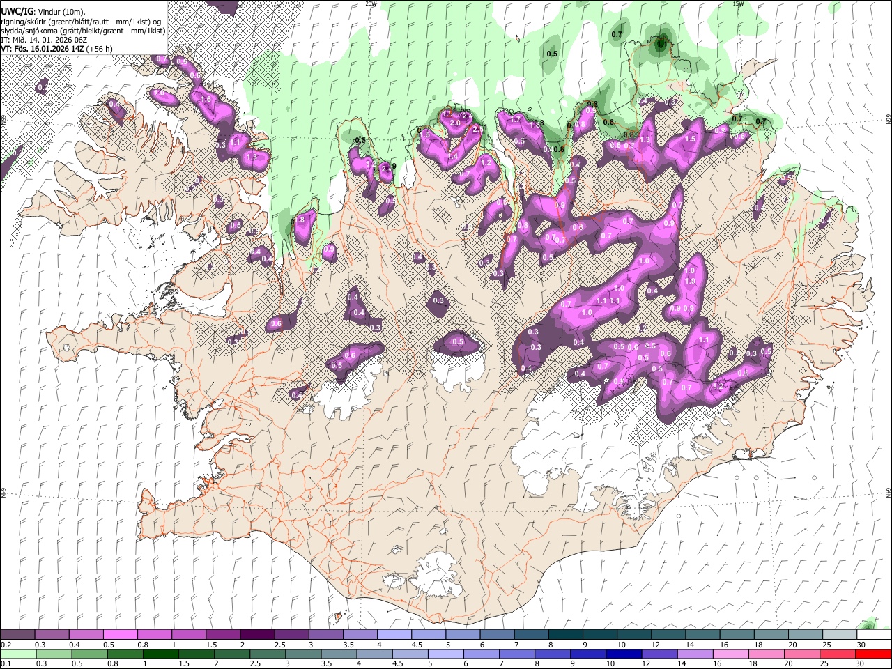Select the rain legend swatch between 2.5 and 3
The height and width of the screenshot is (669, 892).
[267, 654]
